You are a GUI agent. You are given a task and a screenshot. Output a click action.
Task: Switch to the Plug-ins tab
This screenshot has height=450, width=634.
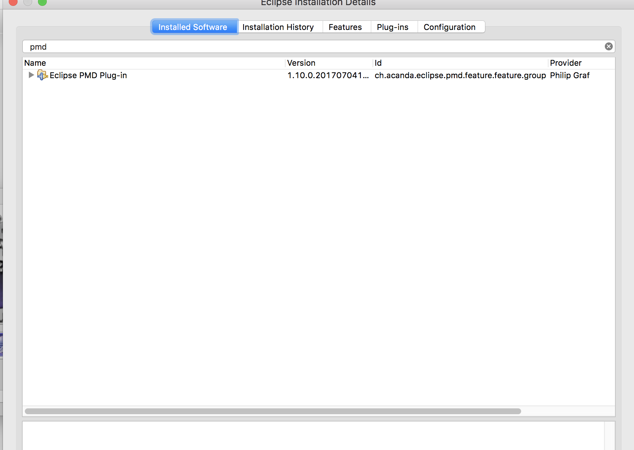point(393,27)
